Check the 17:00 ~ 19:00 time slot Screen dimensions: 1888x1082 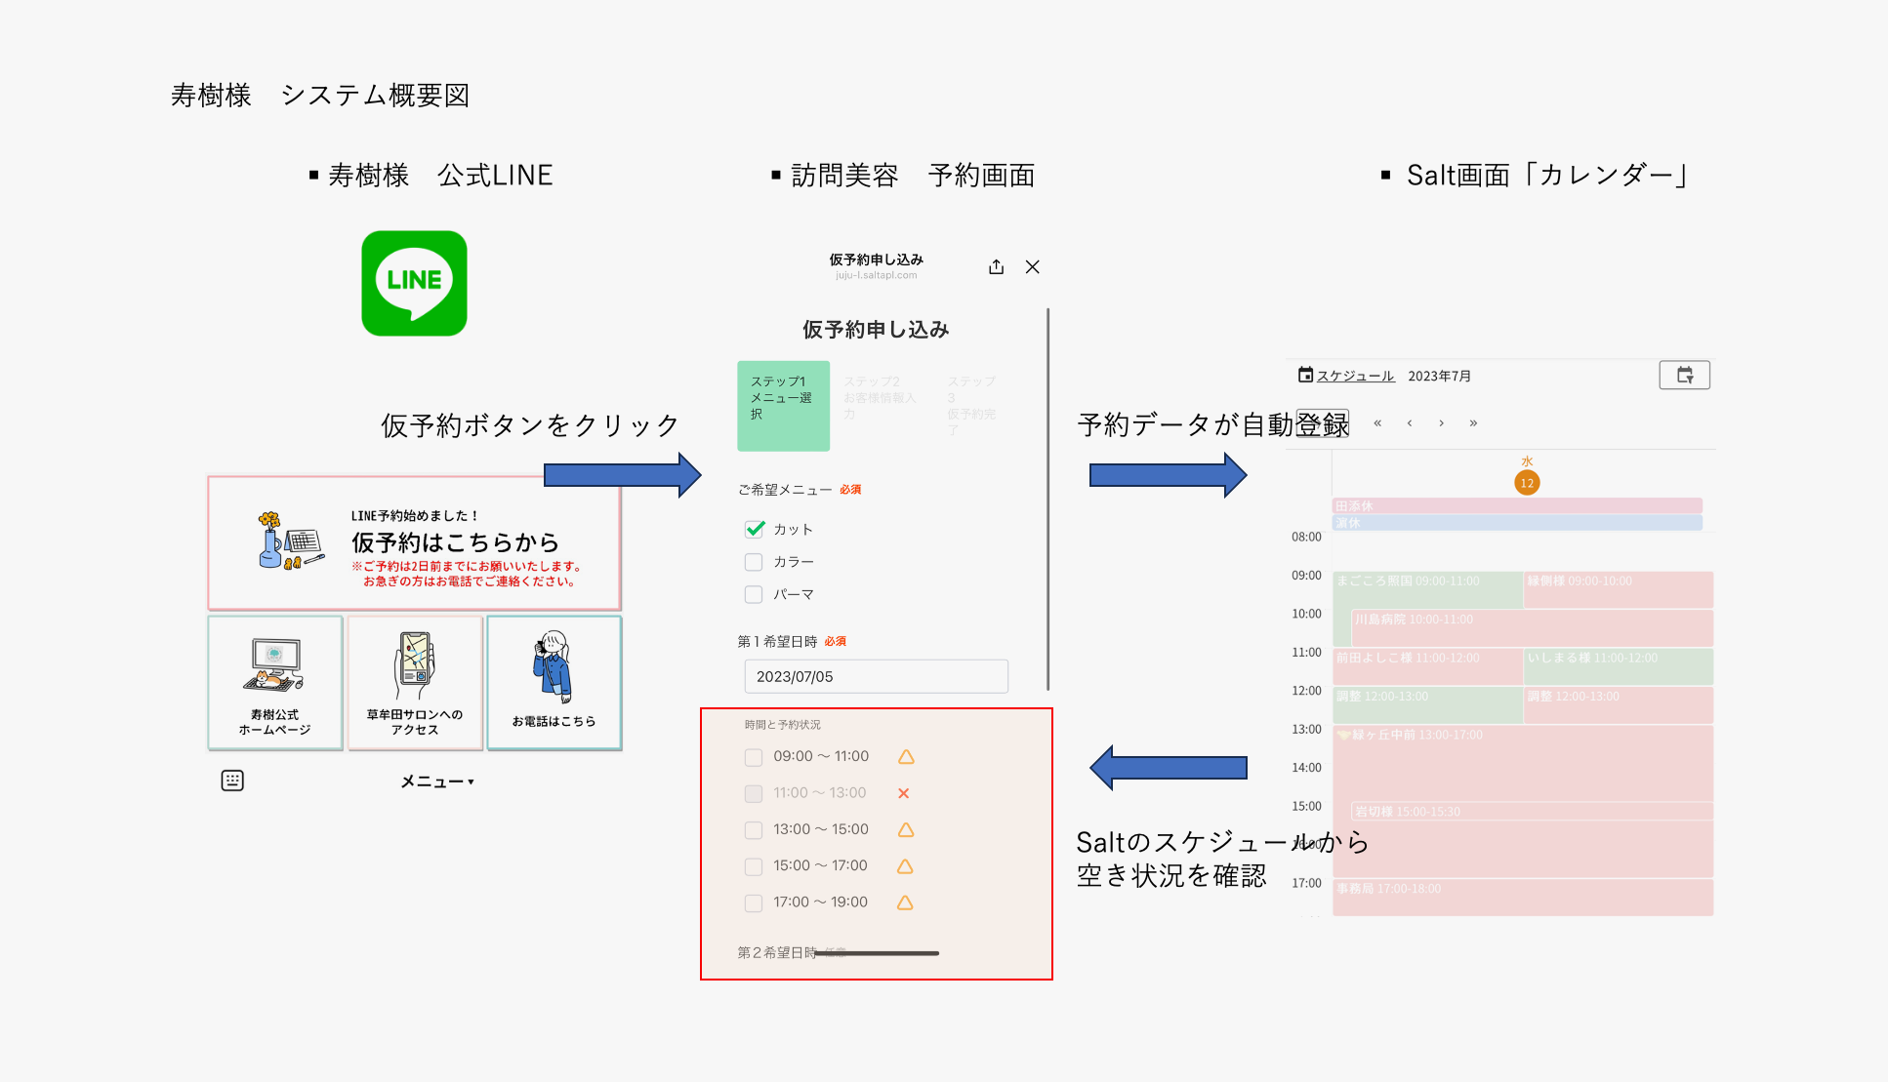754,903
